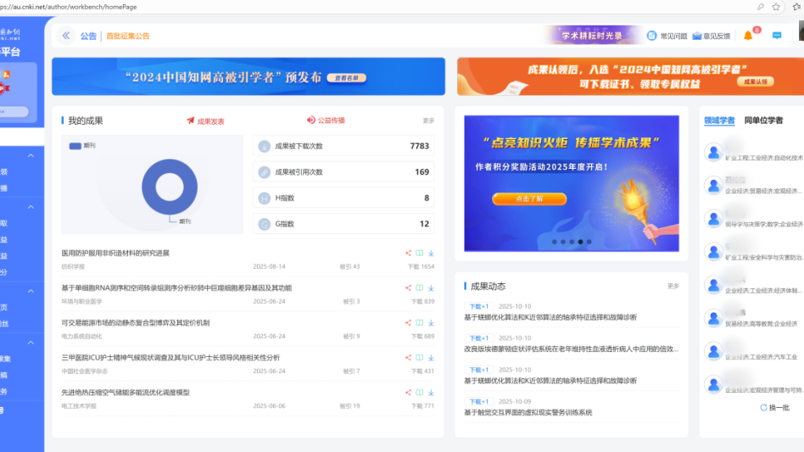Screen dimensions: 804x452
Task: Click the browser address bar URL
Action: click(68, 7)
